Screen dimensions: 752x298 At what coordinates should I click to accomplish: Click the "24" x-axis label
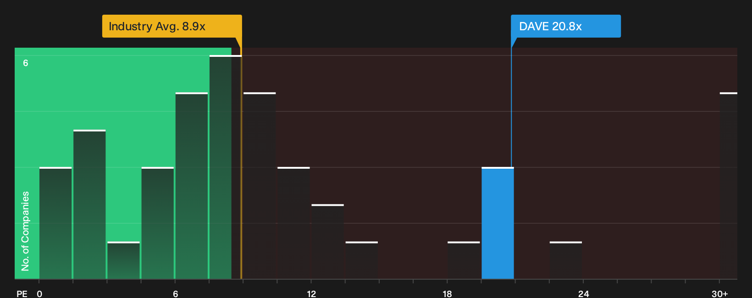583,294
